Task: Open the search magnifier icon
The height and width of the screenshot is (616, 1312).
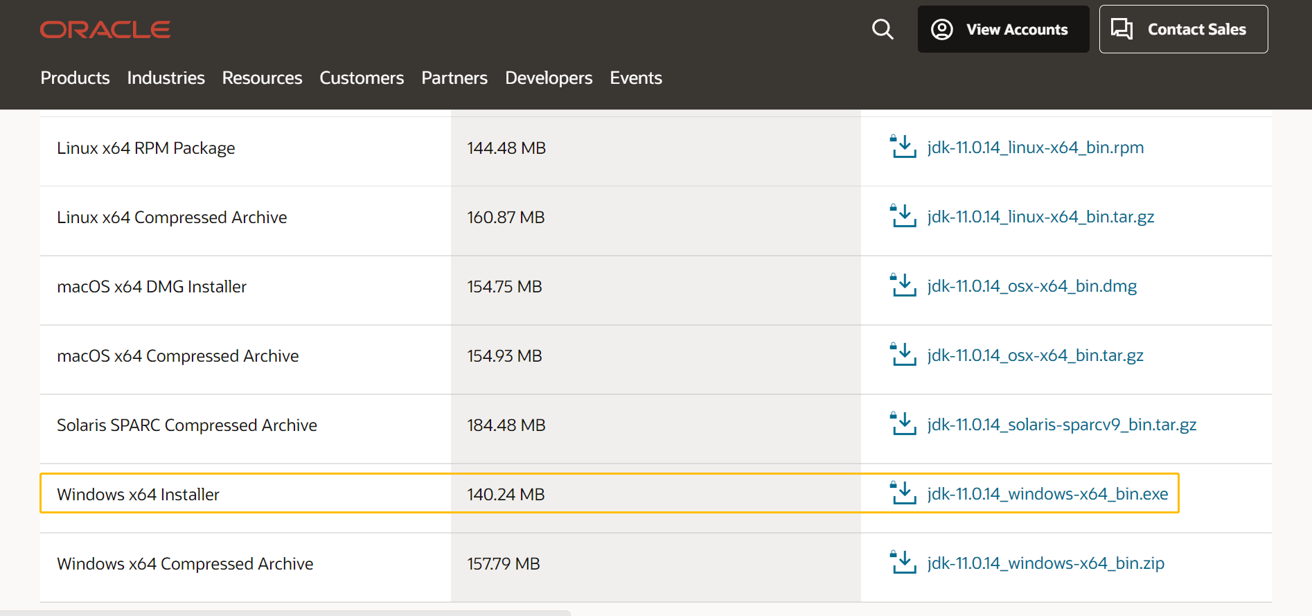Action: pyautogui.click(x=883, y=29)
